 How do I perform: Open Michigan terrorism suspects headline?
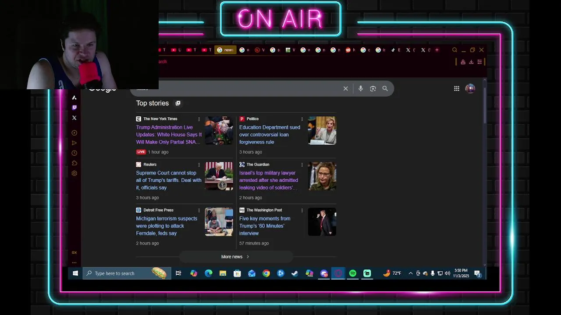167,226
